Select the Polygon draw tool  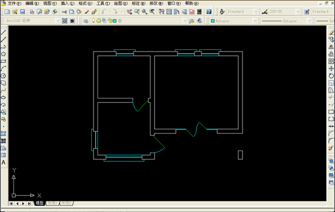[x=3, y=54]
